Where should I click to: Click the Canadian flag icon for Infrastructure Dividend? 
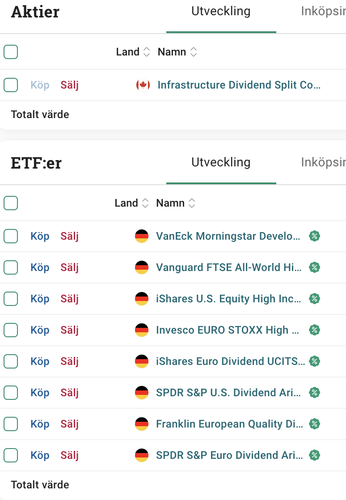(143, 85)
